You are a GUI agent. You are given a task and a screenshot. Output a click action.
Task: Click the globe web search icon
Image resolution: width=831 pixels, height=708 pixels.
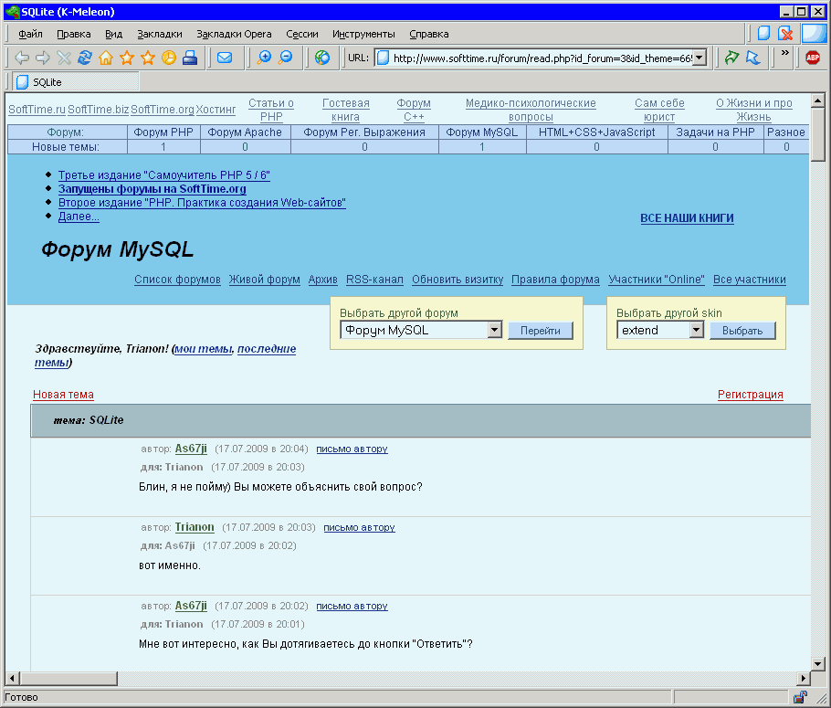tap(322, 58)
